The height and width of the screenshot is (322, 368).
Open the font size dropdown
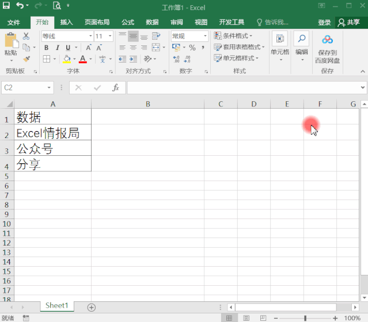(x=110, y=36)
